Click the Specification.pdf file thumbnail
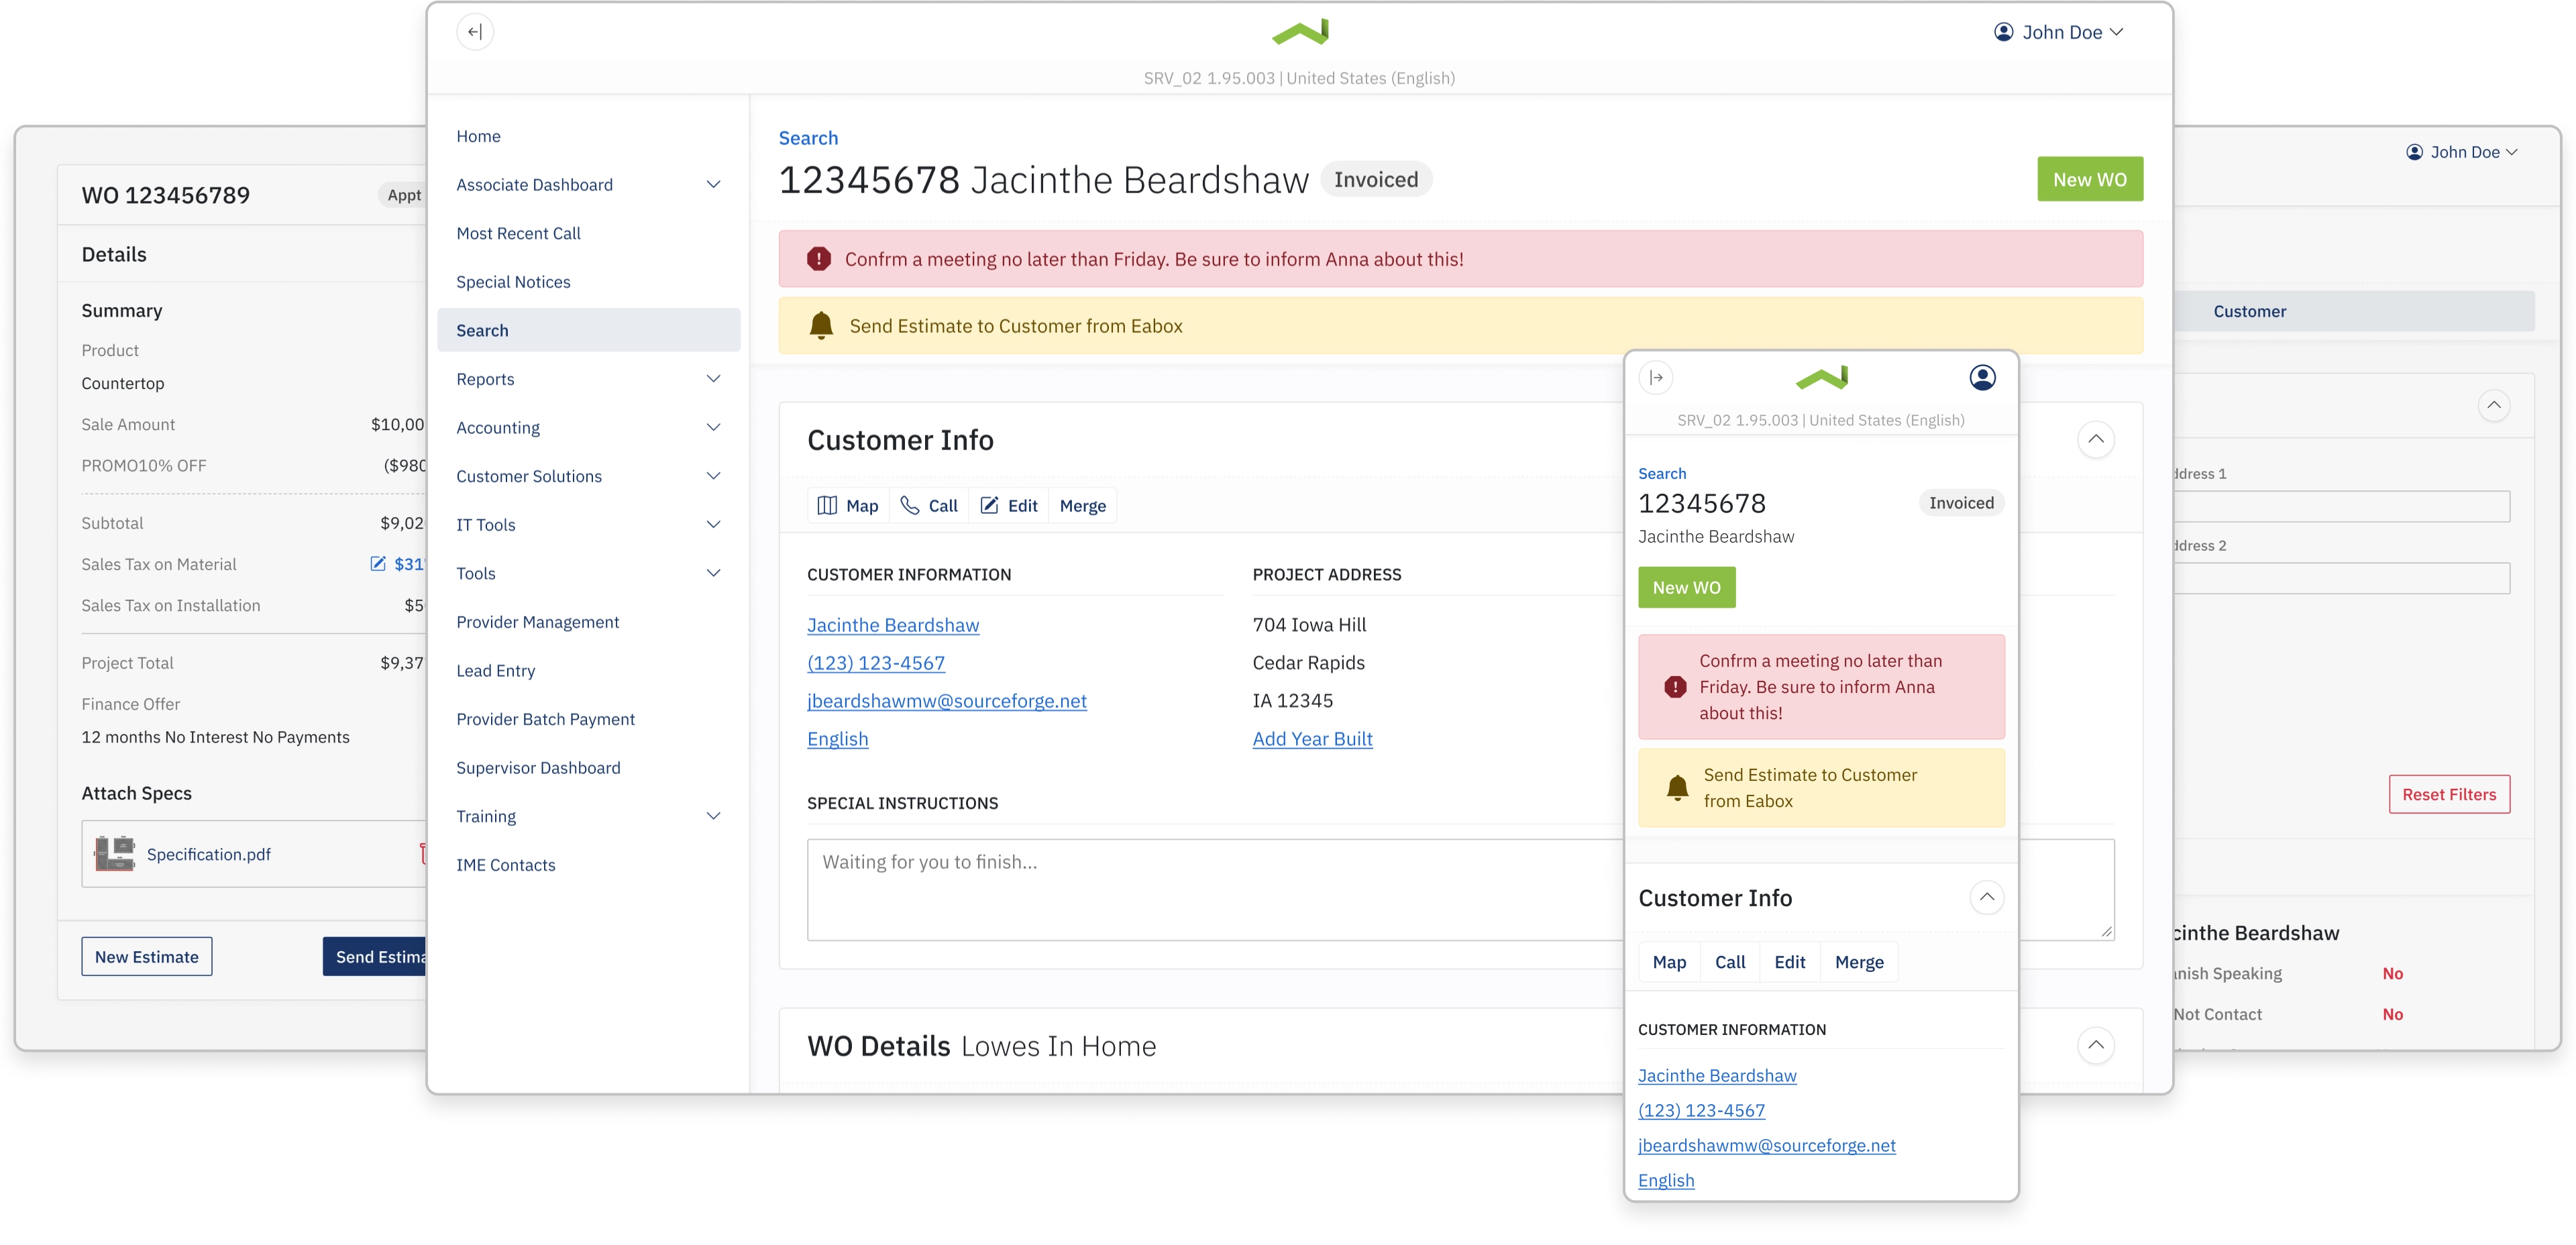 115,854
